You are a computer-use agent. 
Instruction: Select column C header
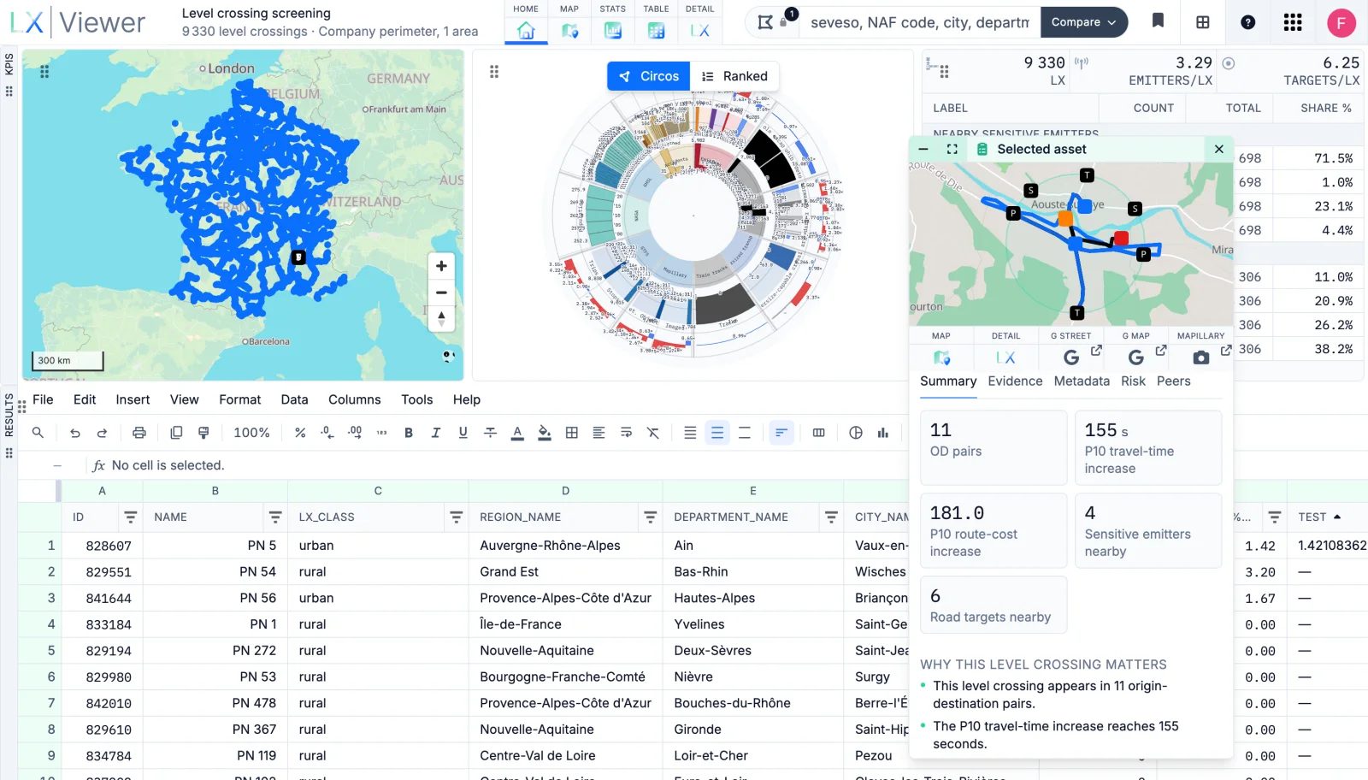click(378, 491)
